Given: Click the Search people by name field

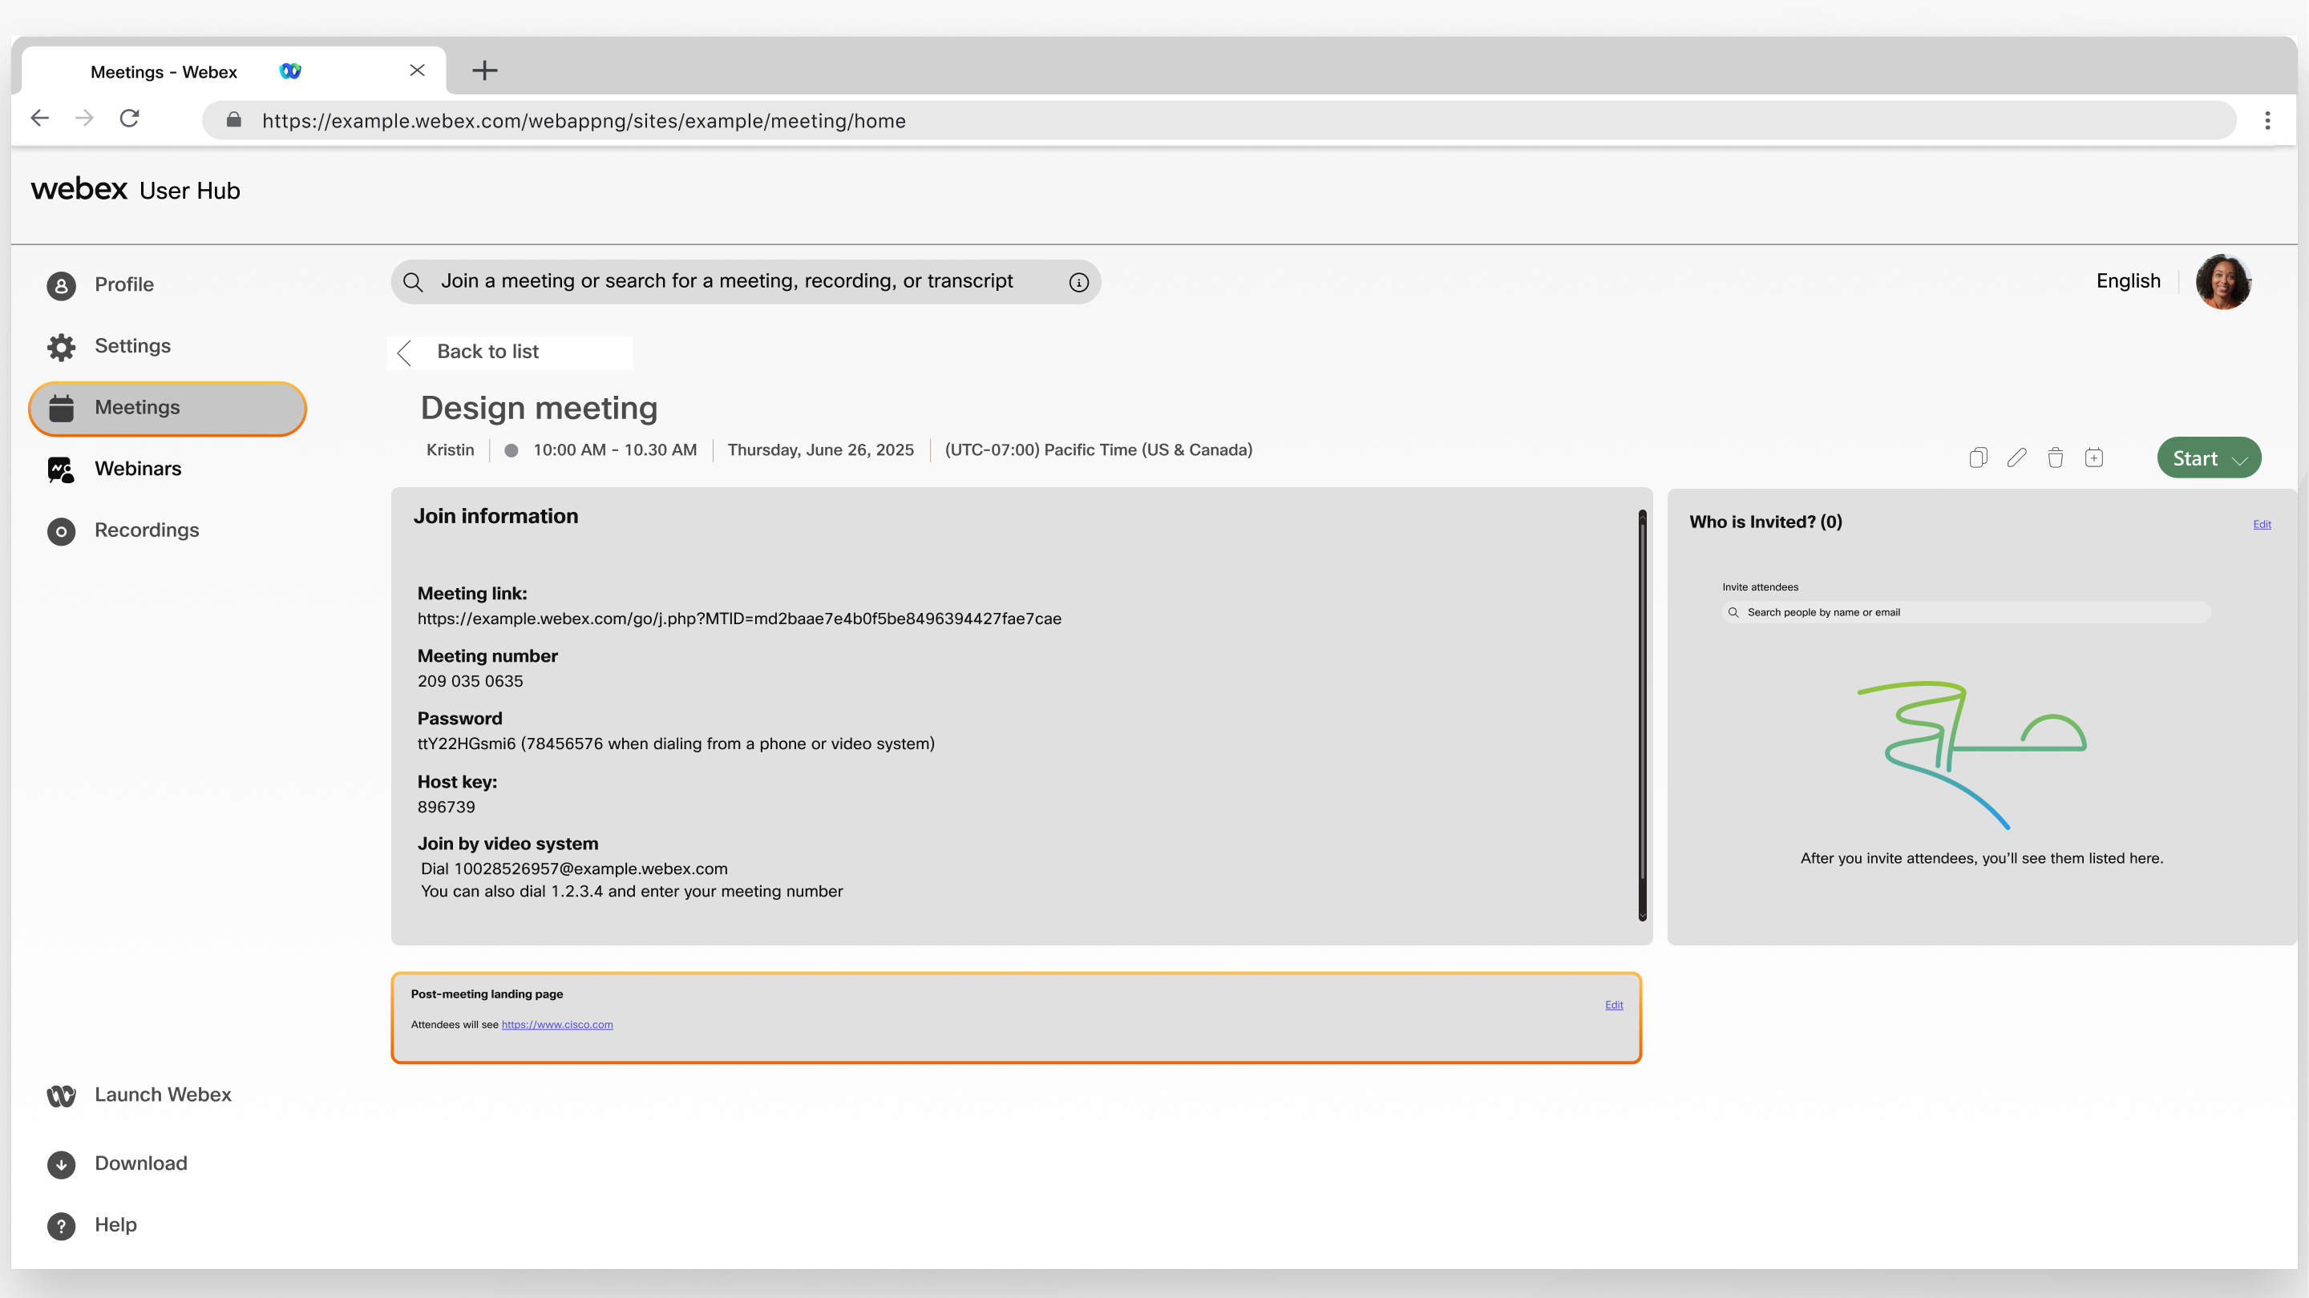Looking at the screenshot, I should coord(1965,612).
